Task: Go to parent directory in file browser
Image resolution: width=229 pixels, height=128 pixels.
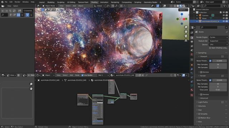Action: (x=10, y=11)
